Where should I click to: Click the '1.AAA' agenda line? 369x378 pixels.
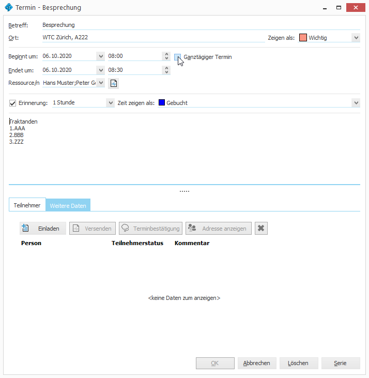tap(17, 128)
